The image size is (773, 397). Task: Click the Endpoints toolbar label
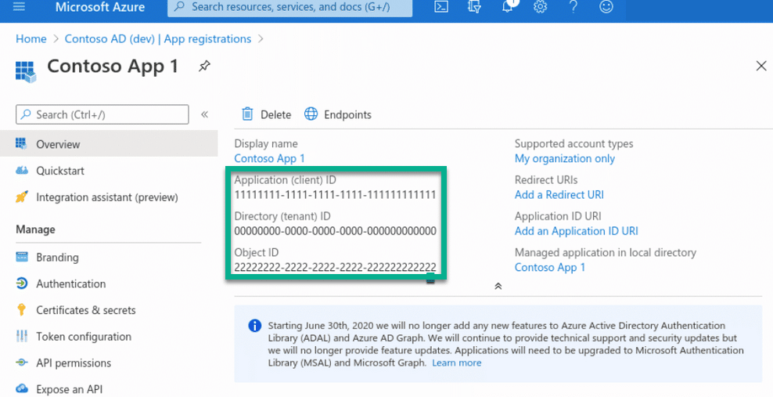(x=347, y=114)
